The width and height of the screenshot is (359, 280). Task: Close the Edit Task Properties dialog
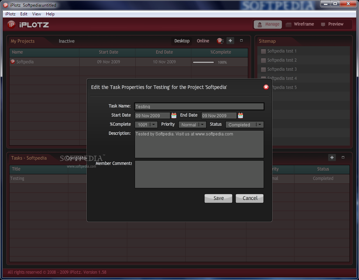(x=266, y=87)
